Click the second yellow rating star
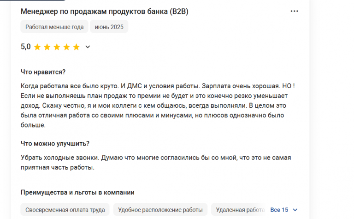354x219 pixels. 47,47
